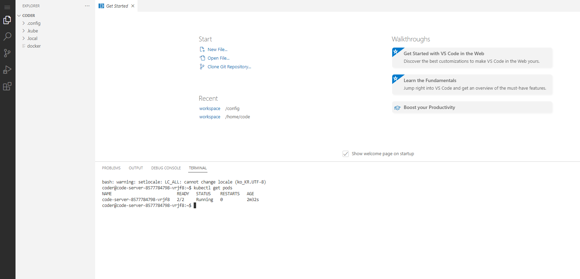The image size is (580, 279).
Task: Click the 'Start' heading
Action: [x=205, y=39]
